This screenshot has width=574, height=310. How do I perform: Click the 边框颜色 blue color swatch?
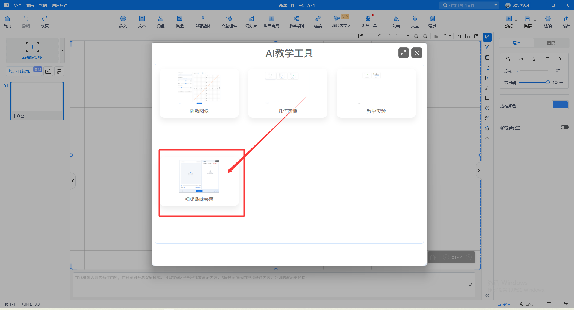560,105
